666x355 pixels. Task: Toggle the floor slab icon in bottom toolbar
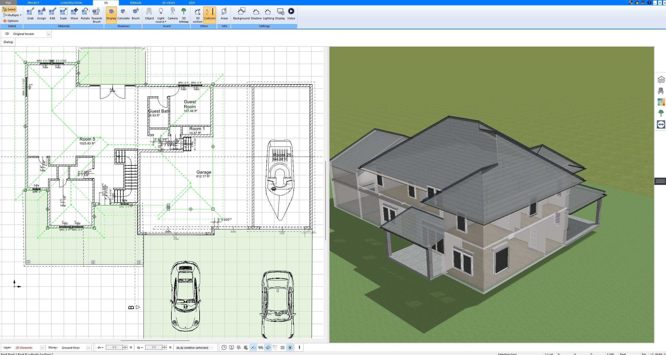[268, 347]
